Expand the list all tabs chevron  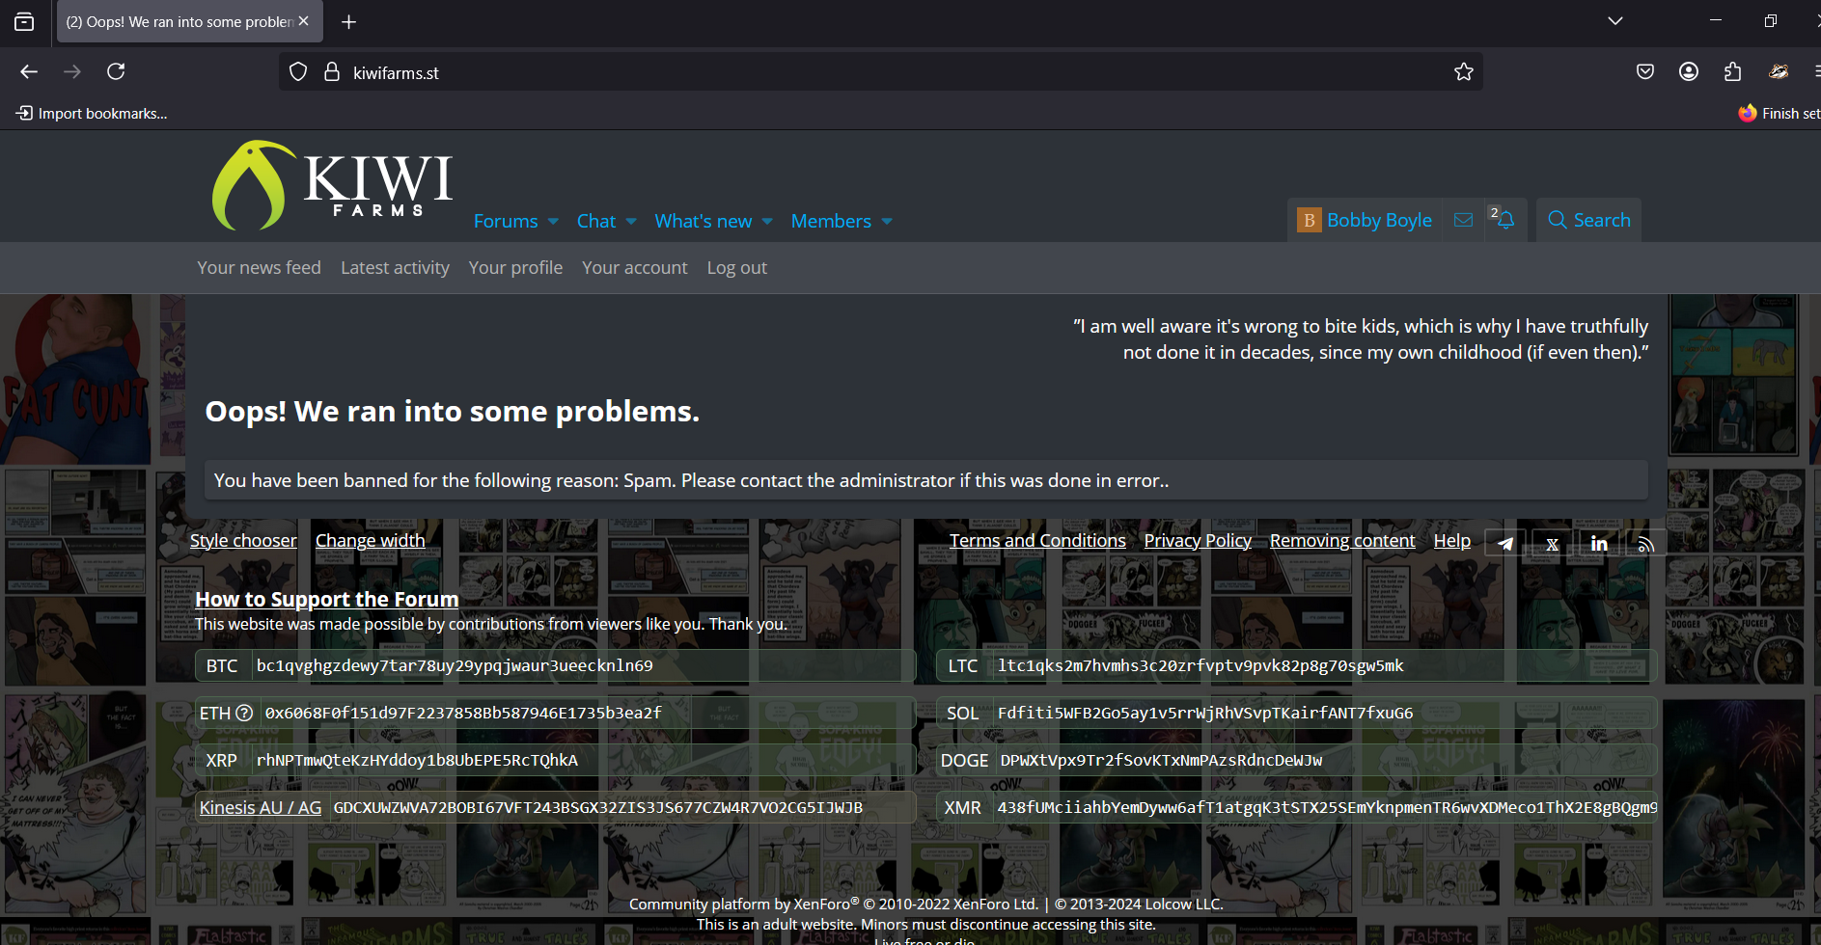click(1615, 21)
